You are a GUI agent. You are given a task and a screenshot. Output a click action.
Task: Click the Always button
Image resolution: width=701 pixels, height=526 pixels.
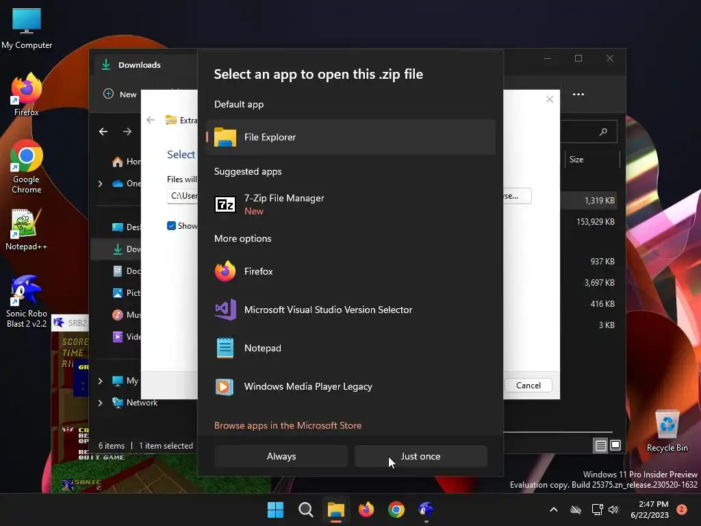(x=281, y=456)
